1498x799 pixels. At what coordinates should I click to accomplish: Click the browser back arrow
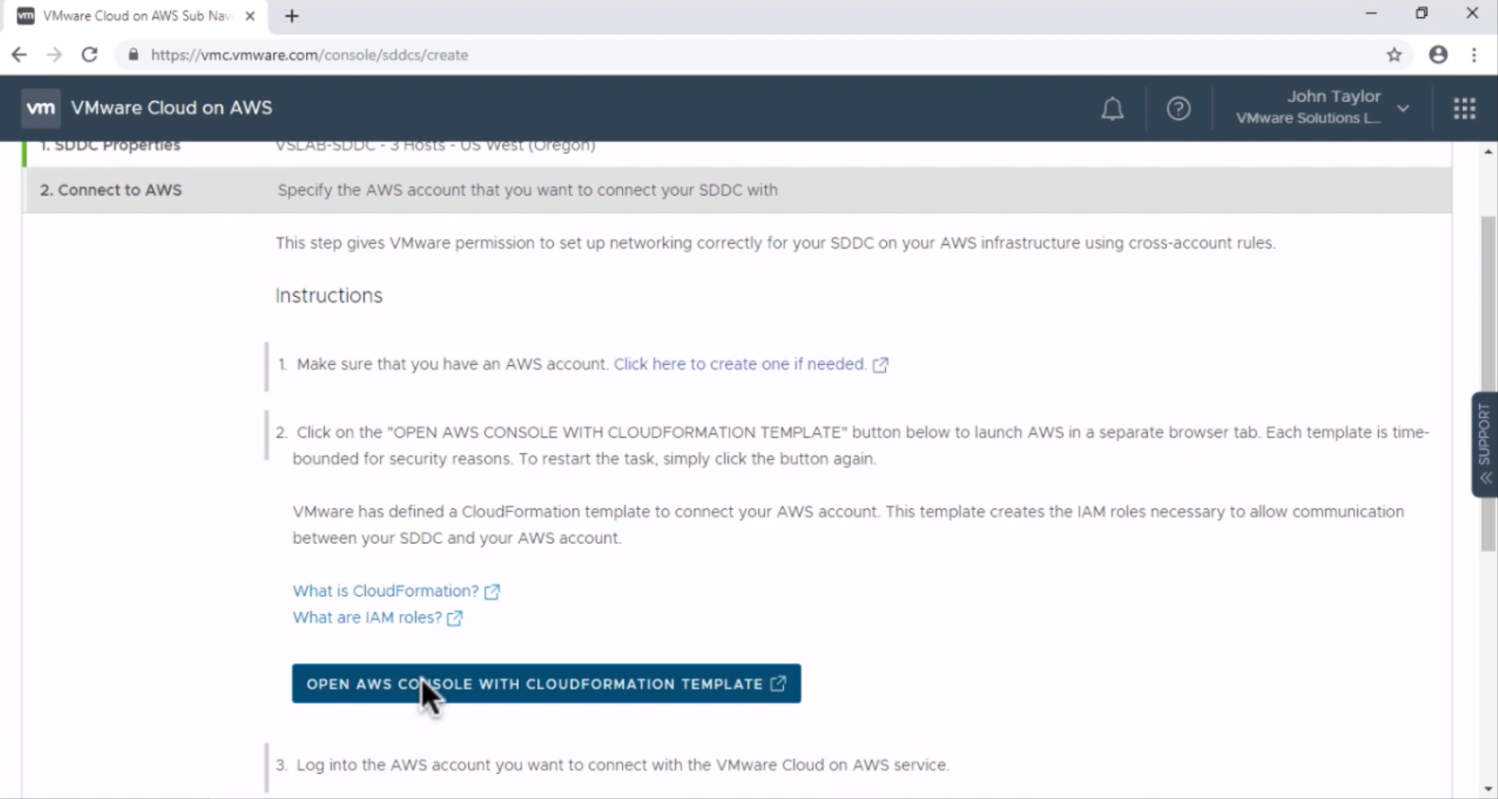click(x=19, y=55)
